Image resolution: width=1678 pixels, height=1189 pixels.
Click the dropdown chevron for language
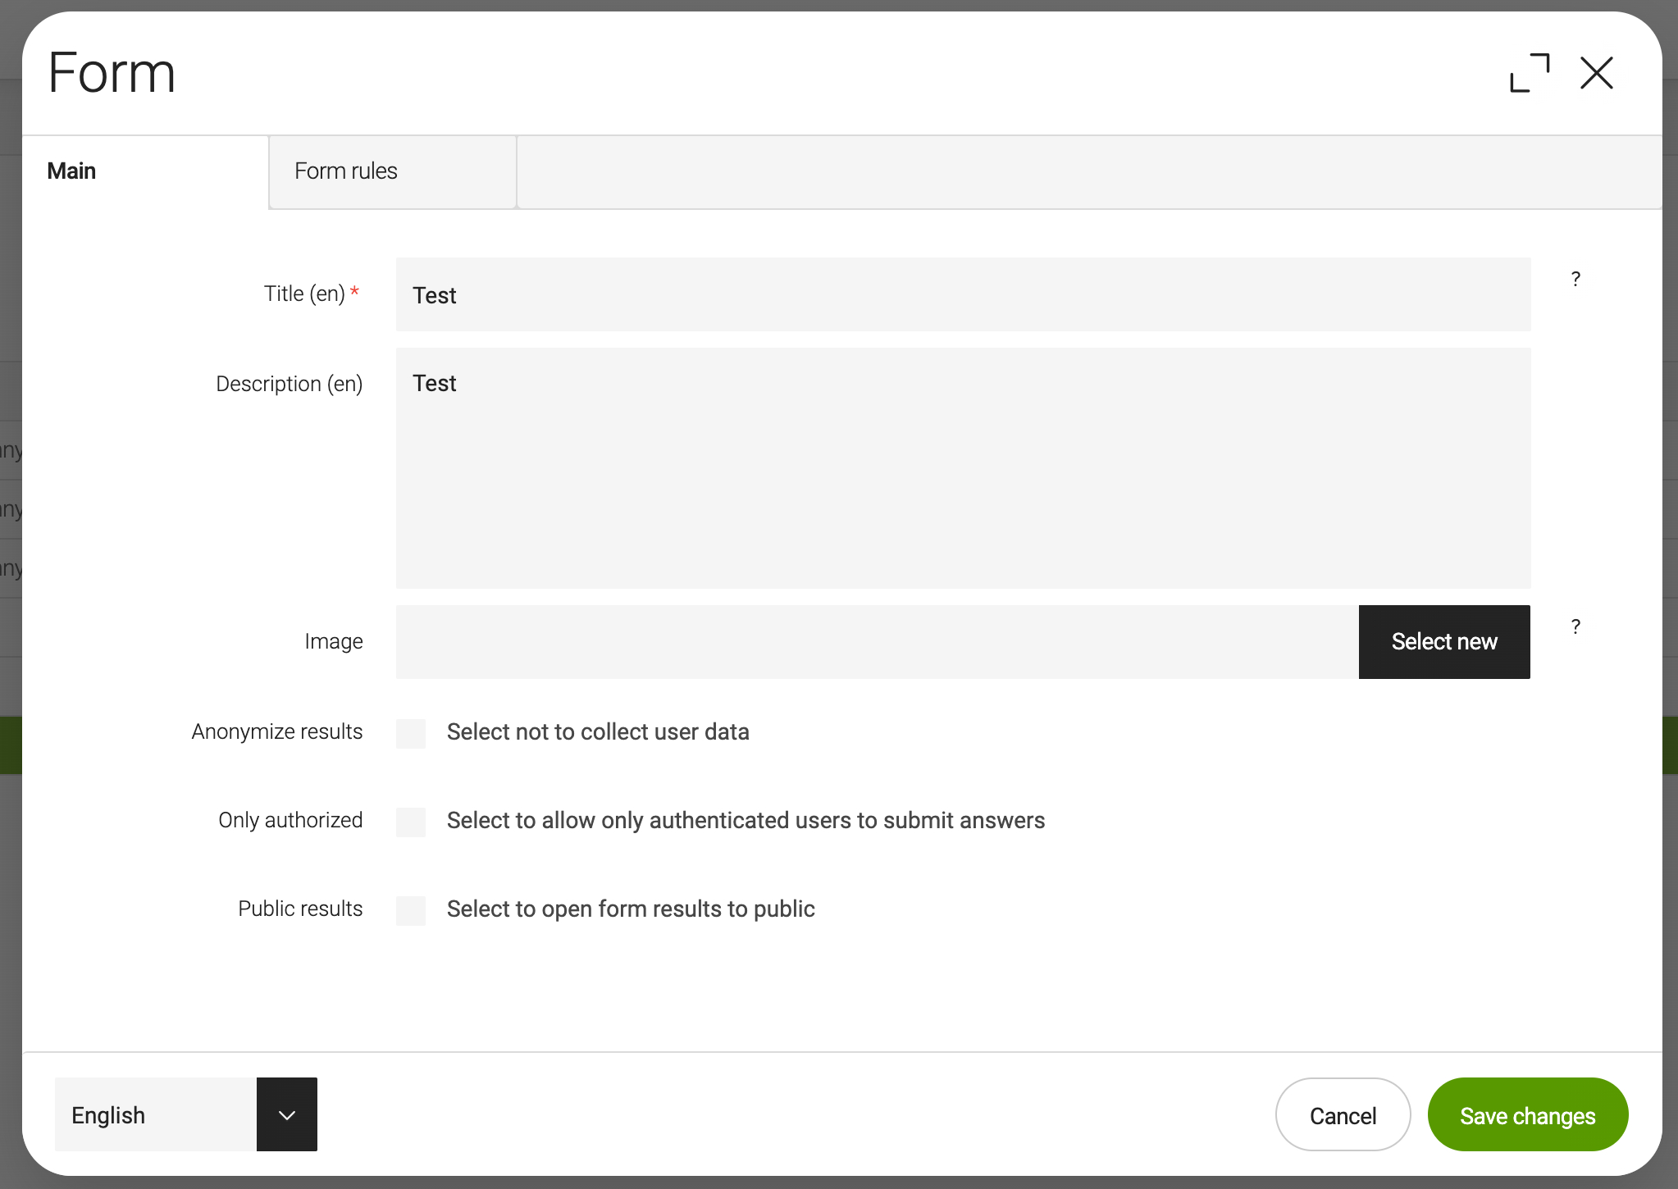click(x=285, y=1116)
